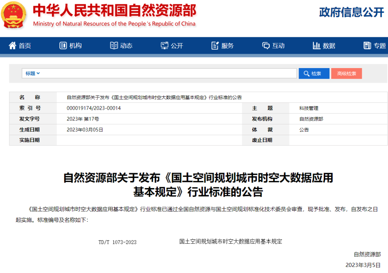Click the magnifier icon in the search button
388x273 pixels.
[x=306, y=73]
